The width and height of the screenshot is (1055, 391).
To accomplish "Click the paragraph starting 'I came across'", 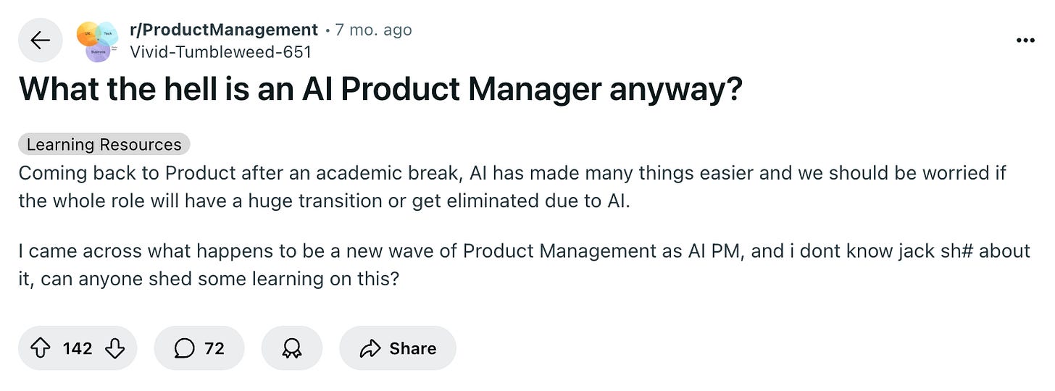I will 525,264.
